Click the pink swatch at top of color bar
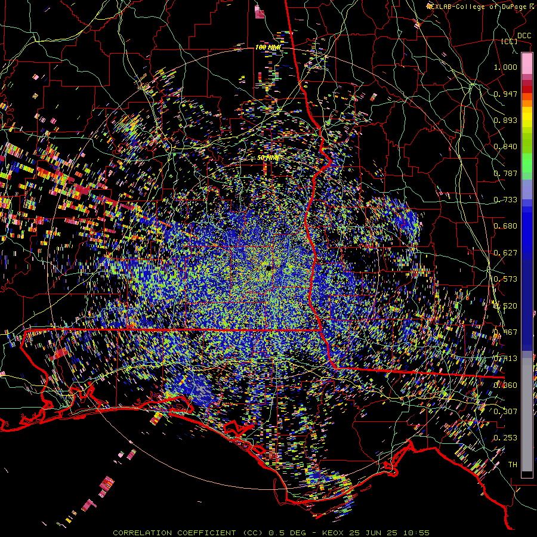This screenshot has width=537, height=537. click(527, 64)
